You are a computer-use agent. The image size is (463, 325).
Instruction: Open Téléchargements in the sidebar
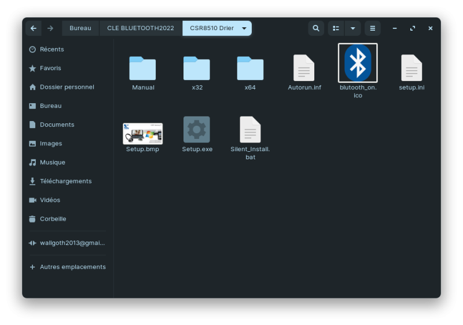point(65,181)
